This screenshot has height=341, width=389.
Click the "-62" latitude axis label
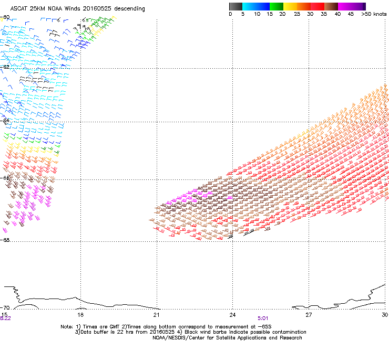[x=5, y=67]
